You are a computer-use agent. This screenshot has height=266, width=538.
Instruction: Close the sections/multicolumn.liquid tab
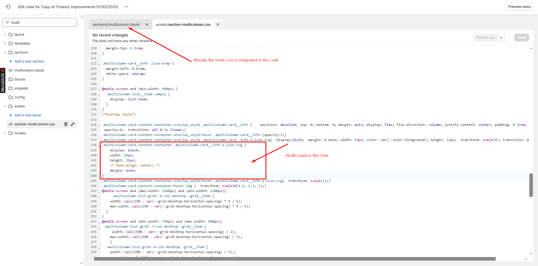click(147, 24)
